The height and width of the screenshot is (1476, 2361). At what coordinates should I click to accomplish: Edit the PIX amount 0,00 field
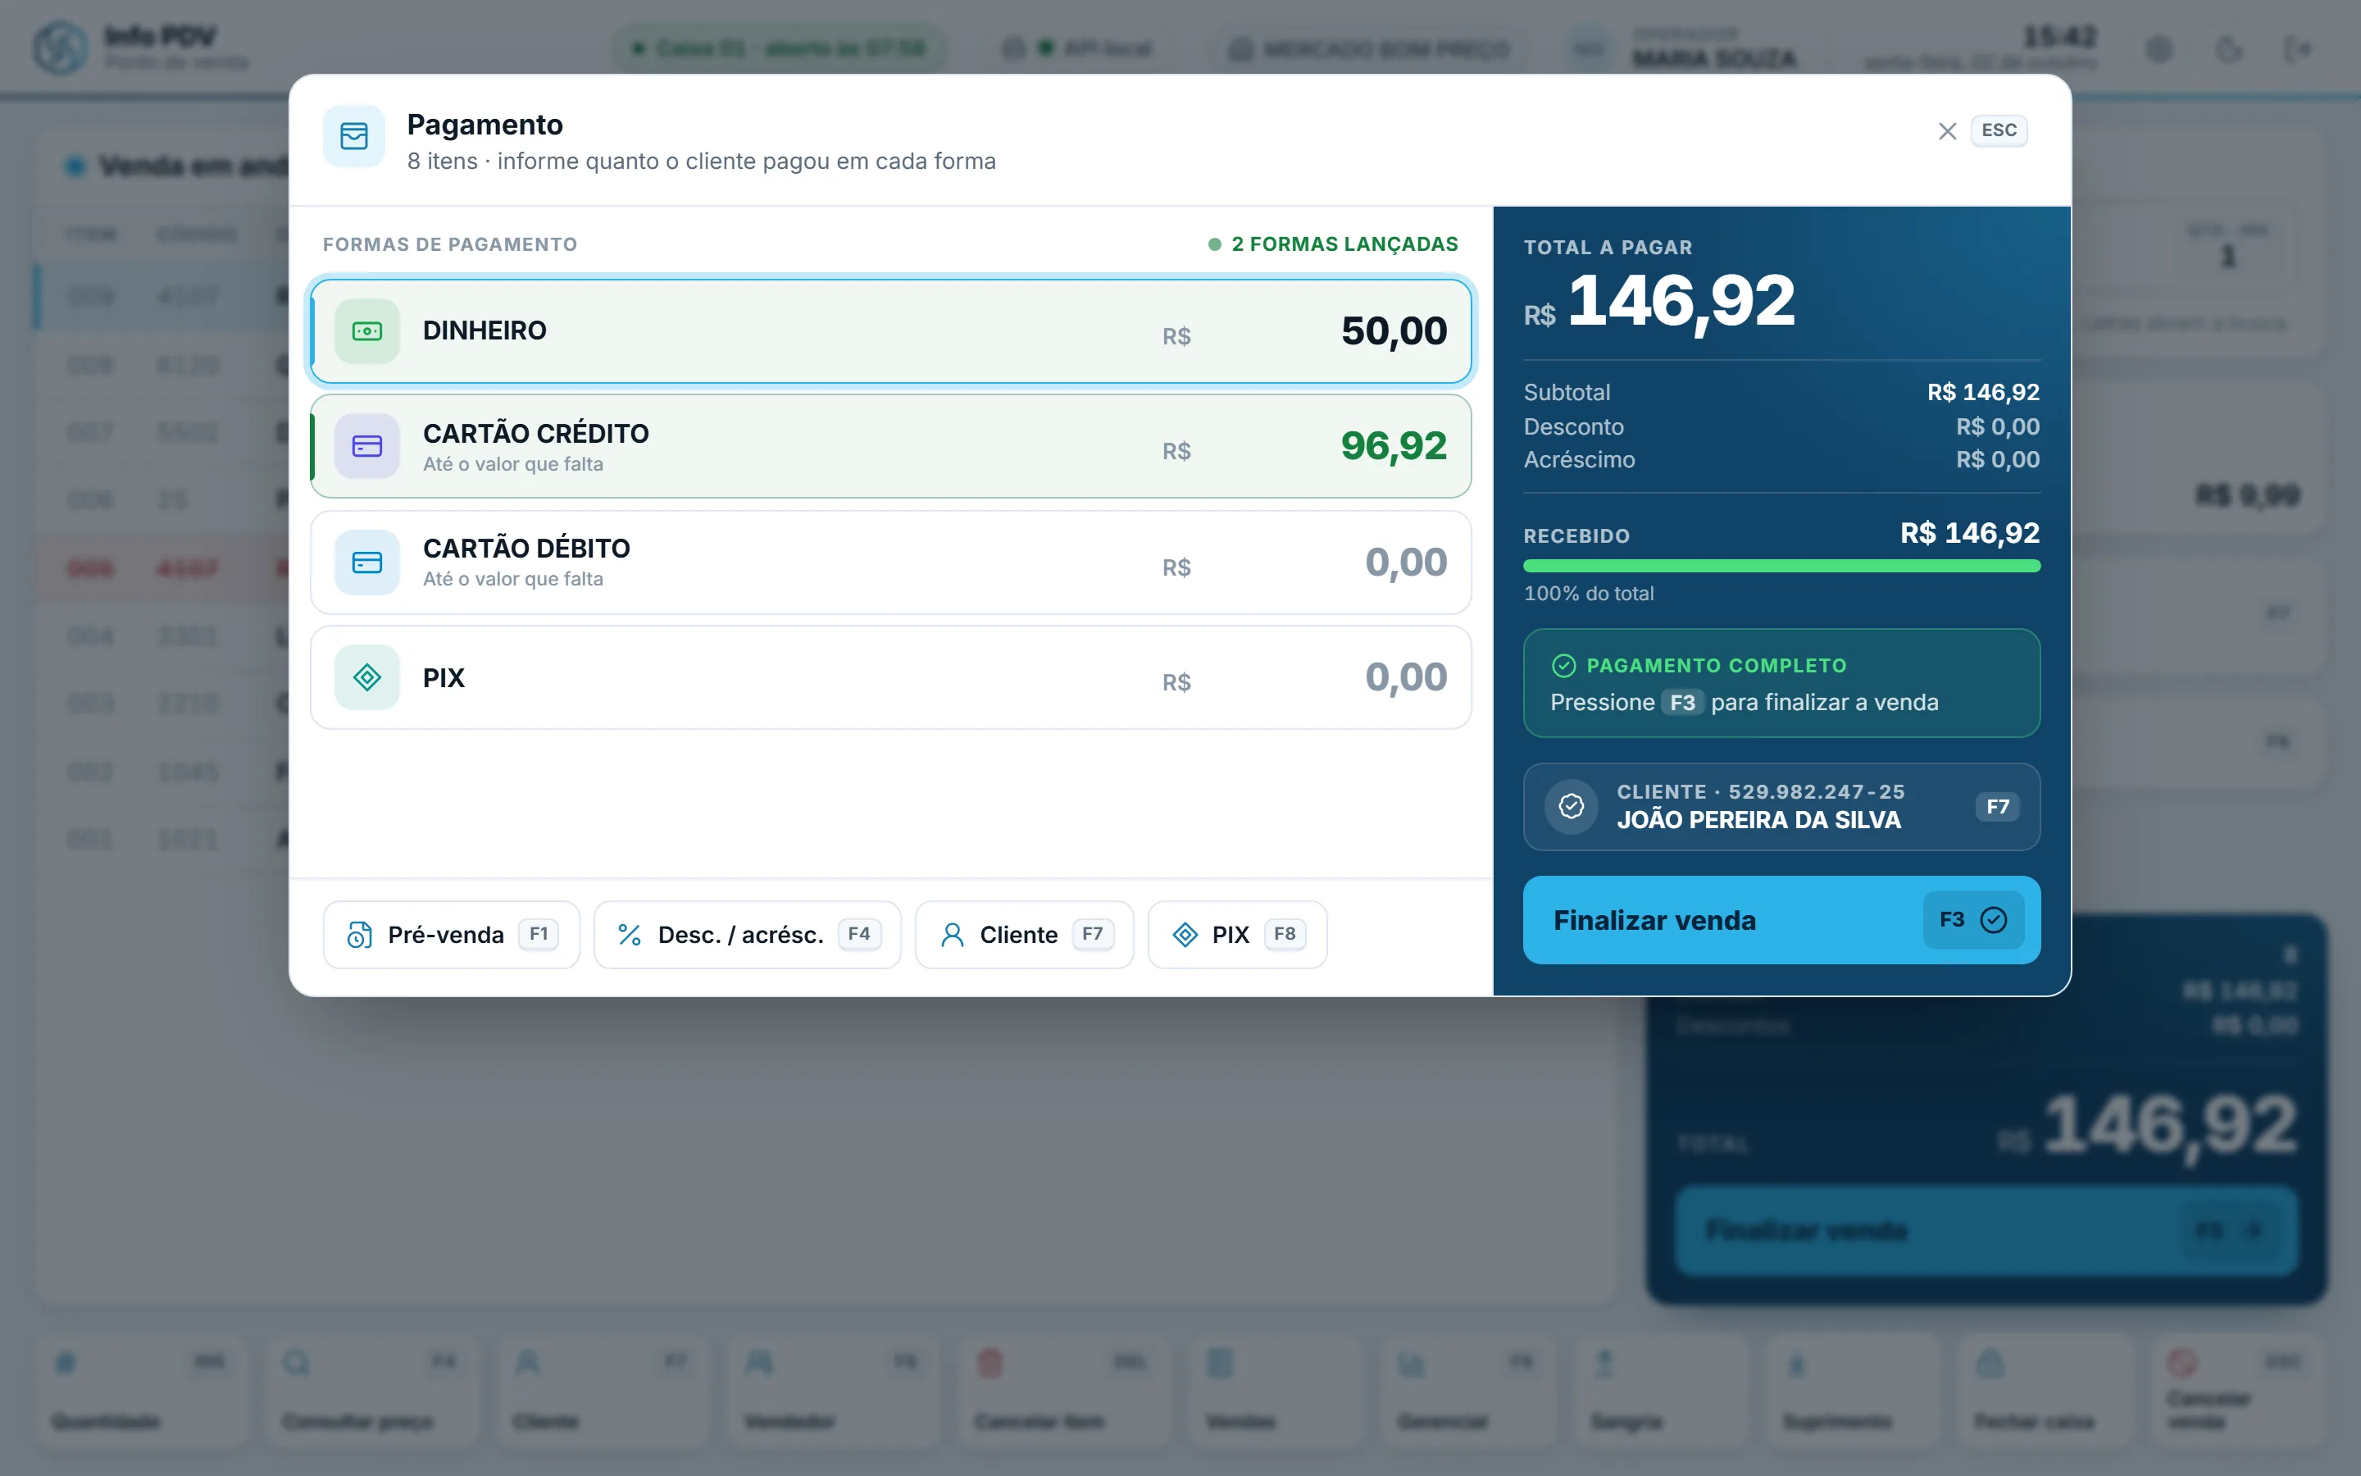coord(1406,677)
